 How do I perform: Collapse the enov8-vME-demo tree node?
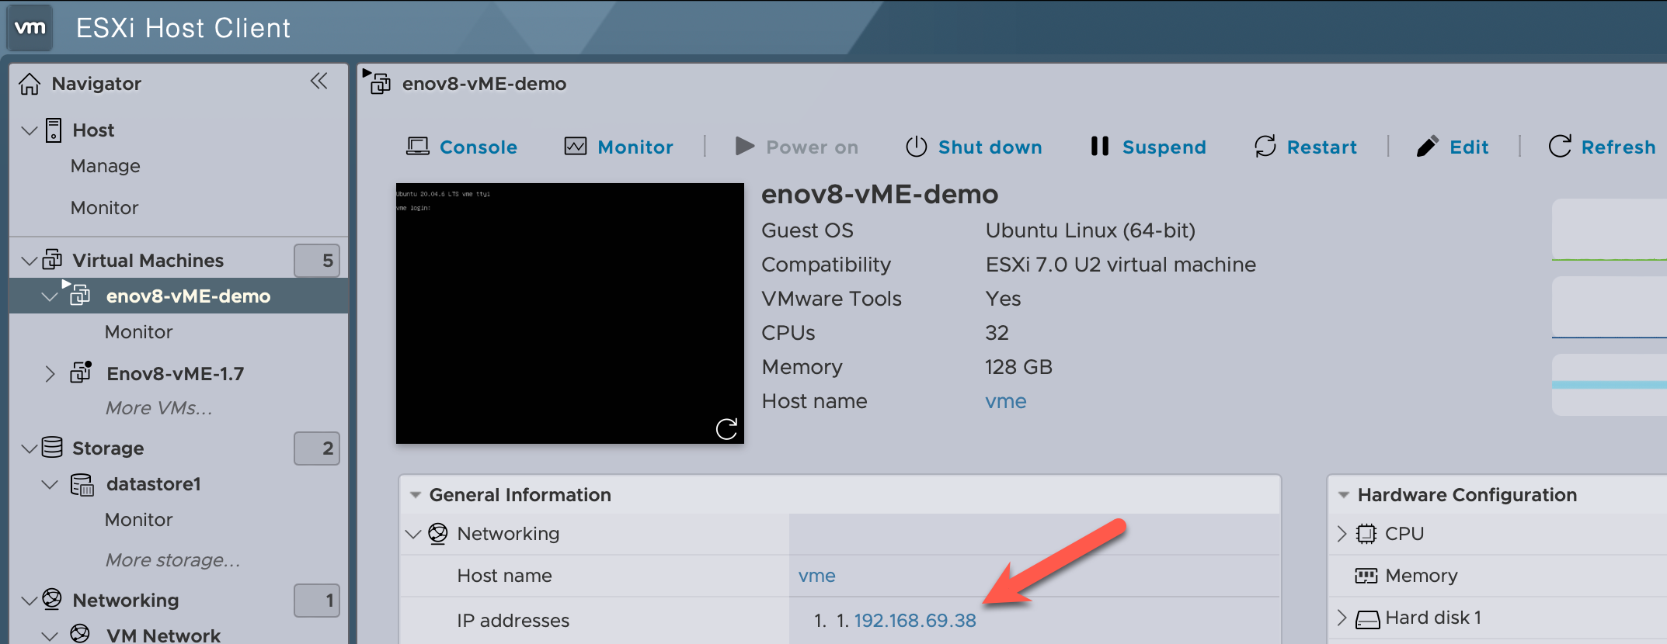(x=50, y=296)
